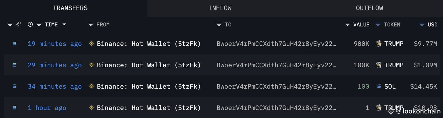Open the 19 minutes ago transaction link

pyautogui.click(x=55, y=44)
